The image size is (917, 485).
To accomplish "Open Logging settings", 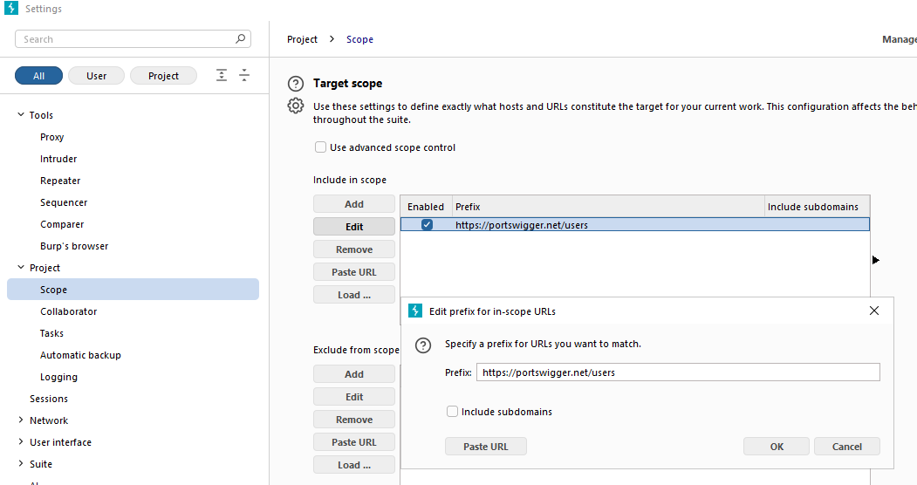I will [x=58, y=377].
